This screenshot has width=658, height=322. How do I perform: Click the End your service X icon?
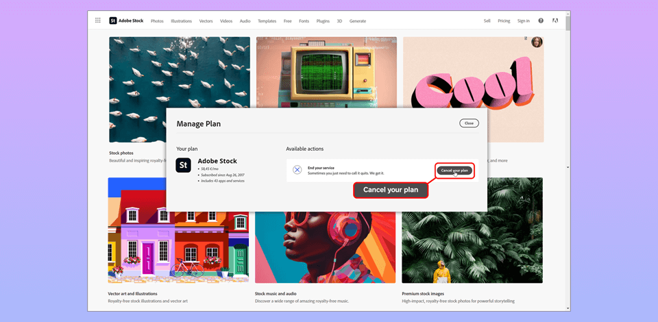coord(297,170)
